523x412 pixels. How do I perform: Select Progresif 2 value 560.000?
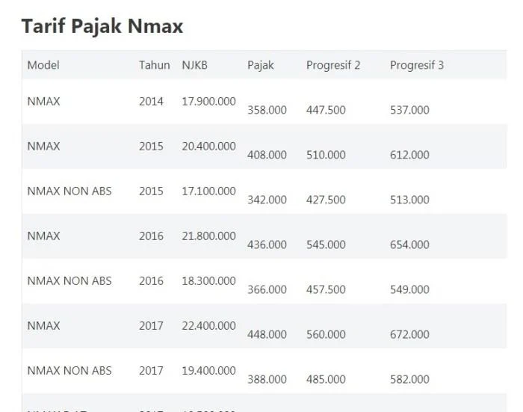coord(326,334)
